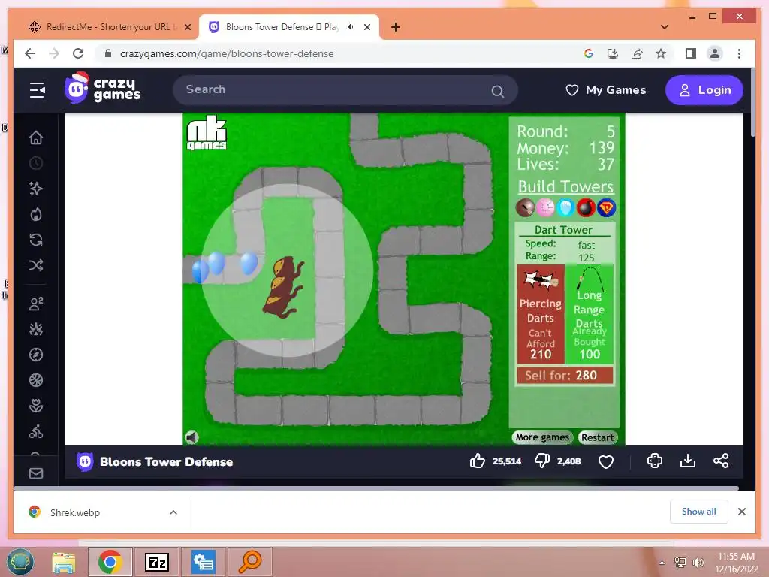Click the address bar URL

pyautogui.click(x=227, y=53)
